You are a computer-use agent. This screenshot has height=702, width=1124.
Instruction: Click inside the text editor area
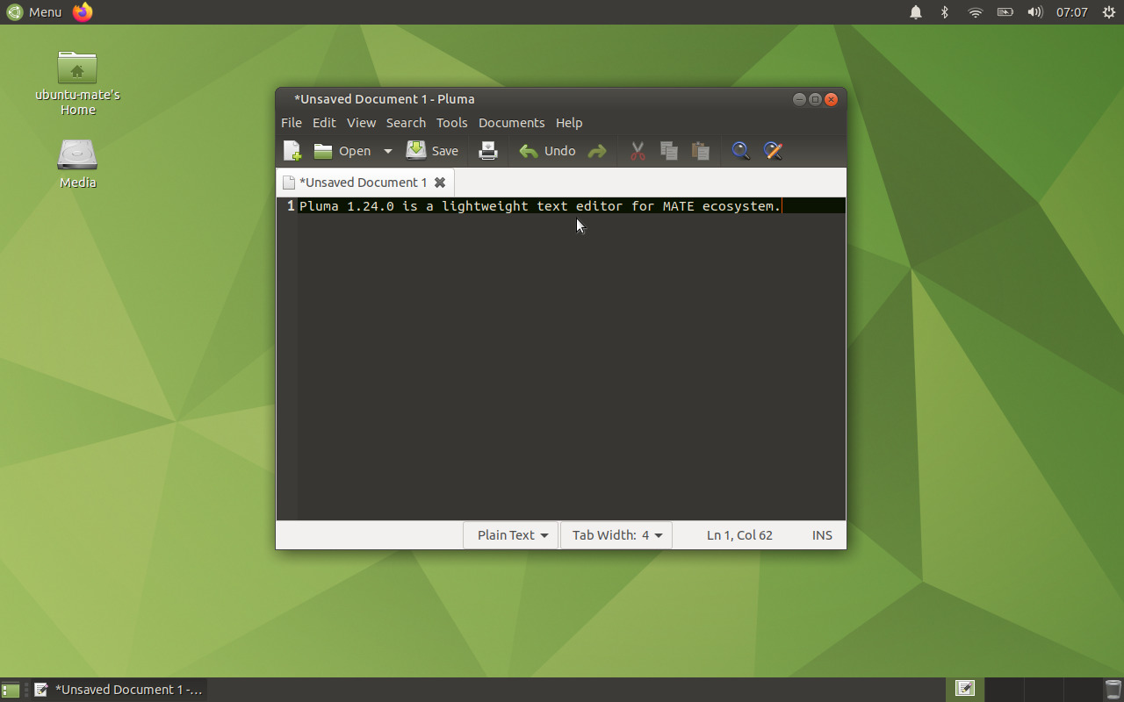point(571,360)
